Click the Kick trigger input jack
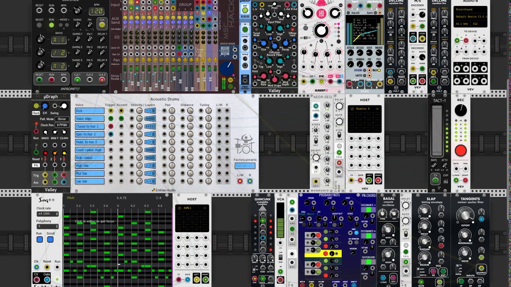The height and width of the screenshot is (287, 511). [x=111, y=111]
